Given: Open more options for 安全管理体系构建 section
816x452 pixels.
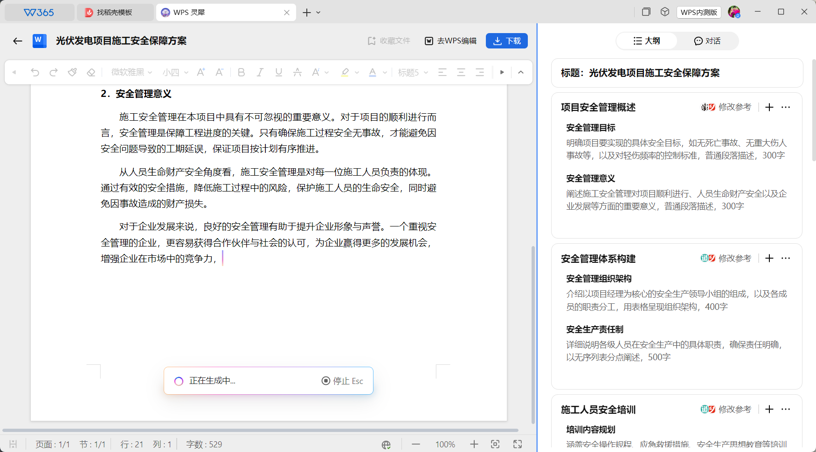Looking at the screenshot, I should tap(786, 258).
